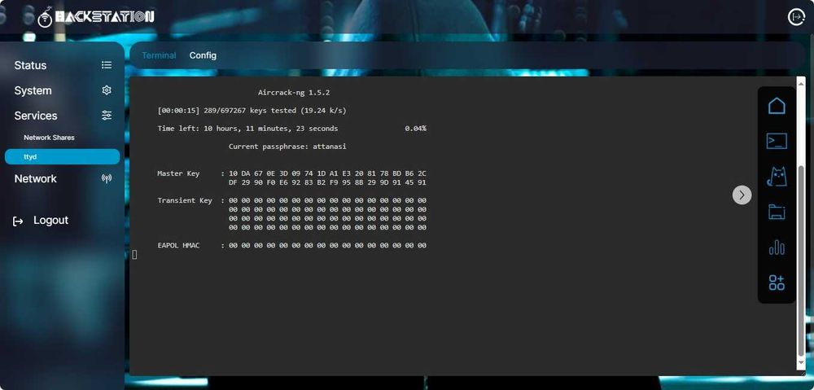Switch to the Config tab
This screenshot has height=390, width=814.
203,55
